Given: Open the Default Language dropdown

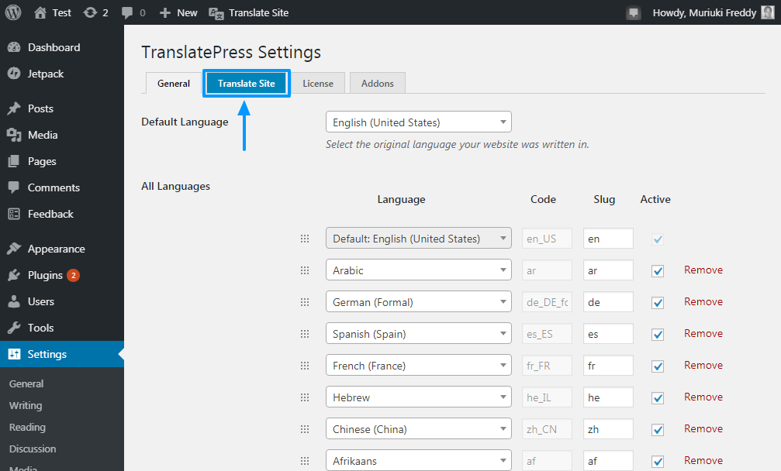Looking at the screenshot, I should (x=418, y=122).
